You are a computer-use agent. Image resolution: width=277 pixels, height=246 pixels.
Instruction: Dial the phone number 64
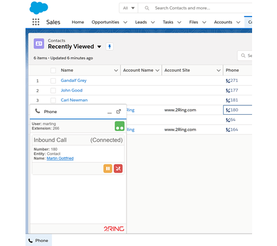click(x=233, y=120)
